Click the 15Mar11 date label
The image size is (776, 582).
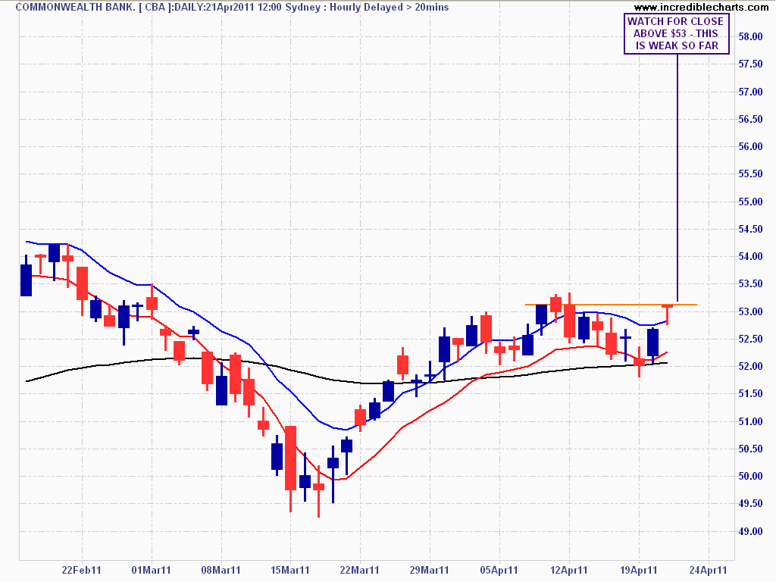tap(290, 570)
